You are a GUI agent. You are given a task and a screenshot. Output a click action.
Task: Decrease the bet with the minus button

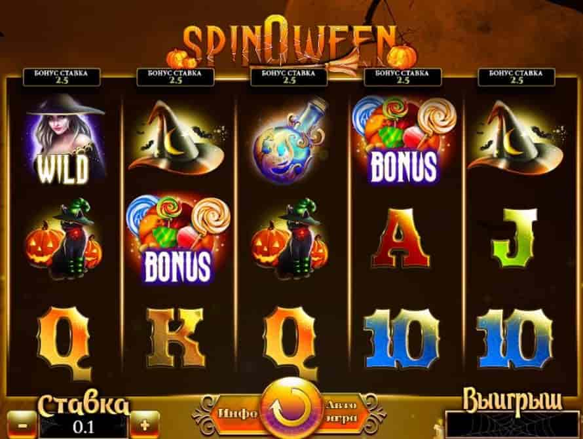coord(22,425)
